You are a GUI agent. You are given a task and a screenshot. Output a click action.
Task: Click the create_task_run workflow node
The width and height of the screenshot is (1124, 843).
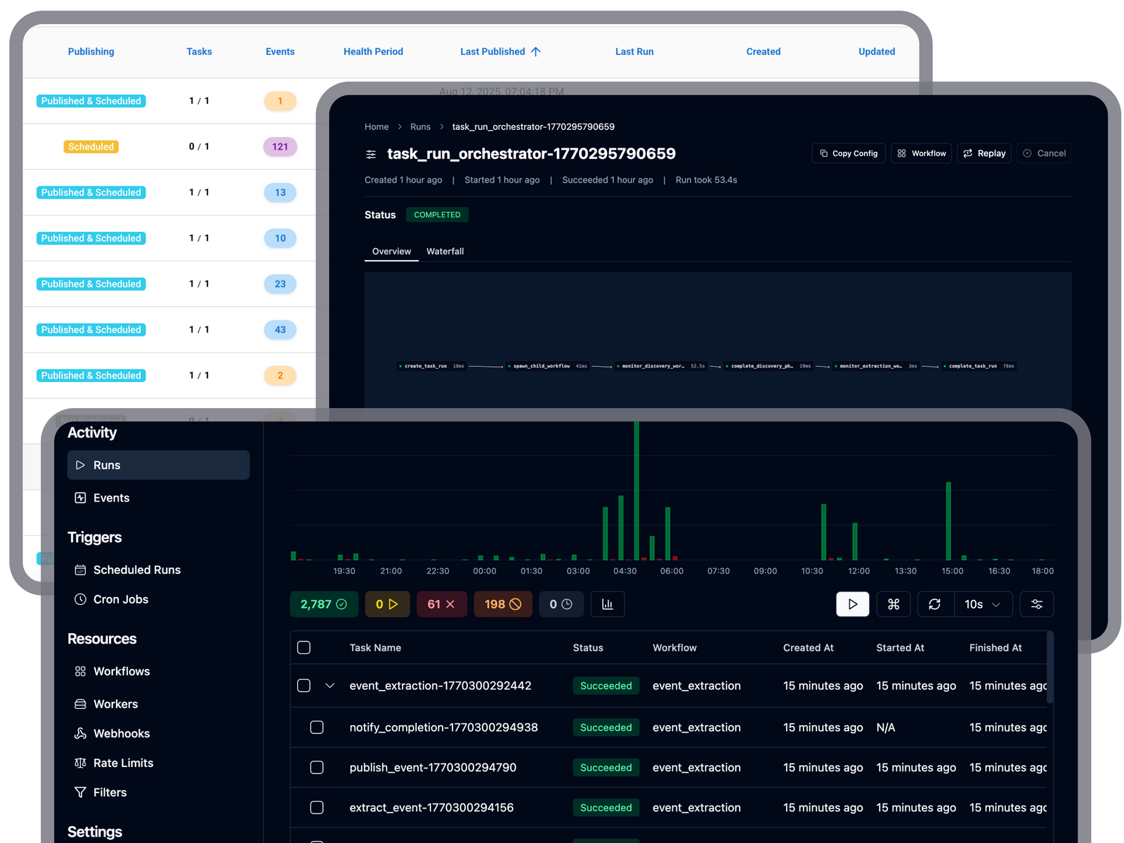pos(432,366)
